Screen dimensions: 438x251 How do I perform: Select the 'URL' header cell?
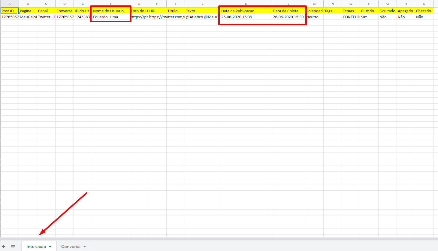click(x=157, y=11)
